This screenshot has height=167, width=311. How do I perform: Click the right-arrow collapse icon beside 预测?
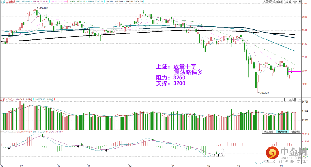point(300,1)
